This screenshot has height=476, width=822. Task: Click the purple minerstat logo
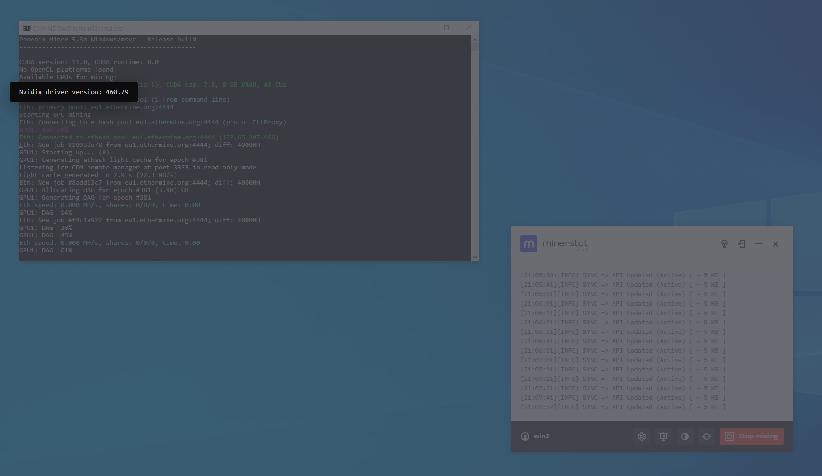[x=529, y=244]
